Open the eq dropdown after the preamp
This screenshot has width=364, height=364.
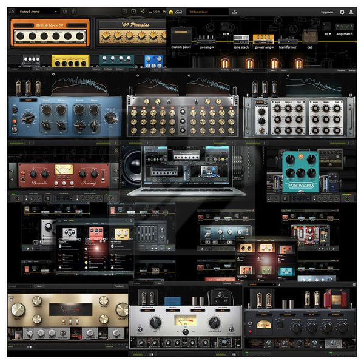tap(226, 34)
